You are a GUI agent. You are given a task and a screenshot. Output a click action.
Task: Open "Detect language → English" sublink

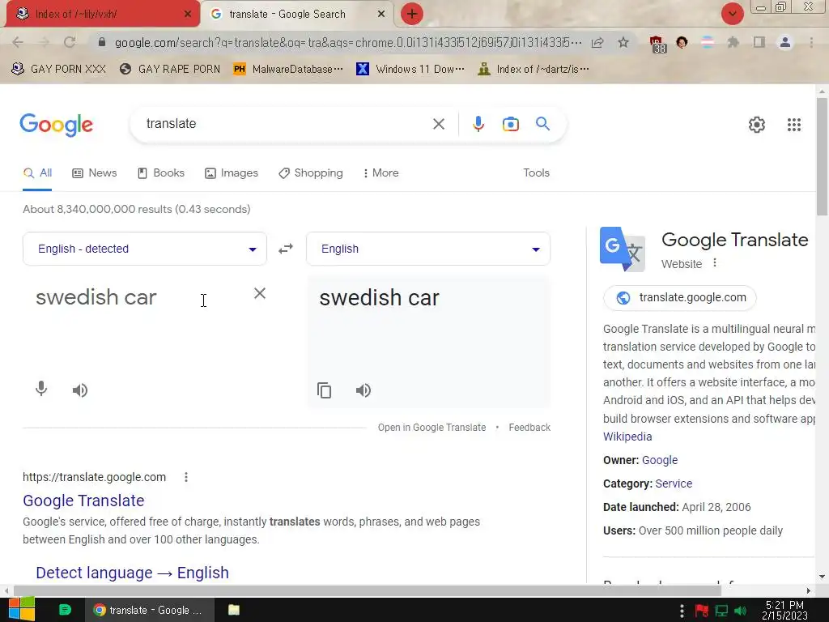tap(132, 573)
